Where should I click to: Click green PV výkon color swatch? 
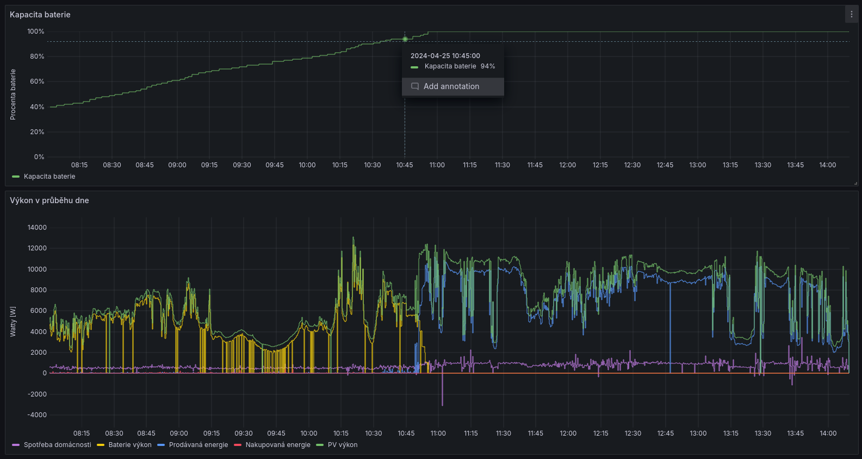[320, 445]
